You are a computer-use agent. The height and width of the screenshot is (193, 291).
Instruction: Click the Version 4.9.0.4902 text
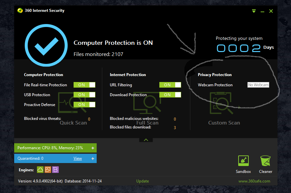pos(40,181)
